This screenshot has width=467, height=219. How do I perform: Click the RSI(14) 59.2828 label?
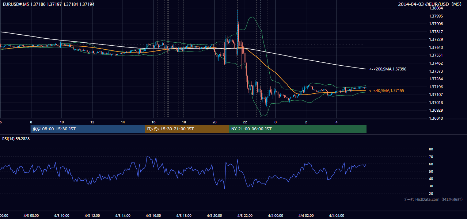[x=16, y=139]
